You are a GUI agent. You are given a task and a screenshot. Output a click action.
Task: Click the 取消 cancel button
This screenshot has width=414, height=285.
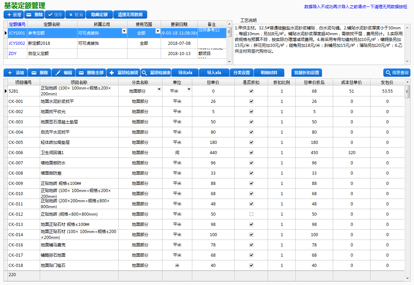[x=75, y=15]
